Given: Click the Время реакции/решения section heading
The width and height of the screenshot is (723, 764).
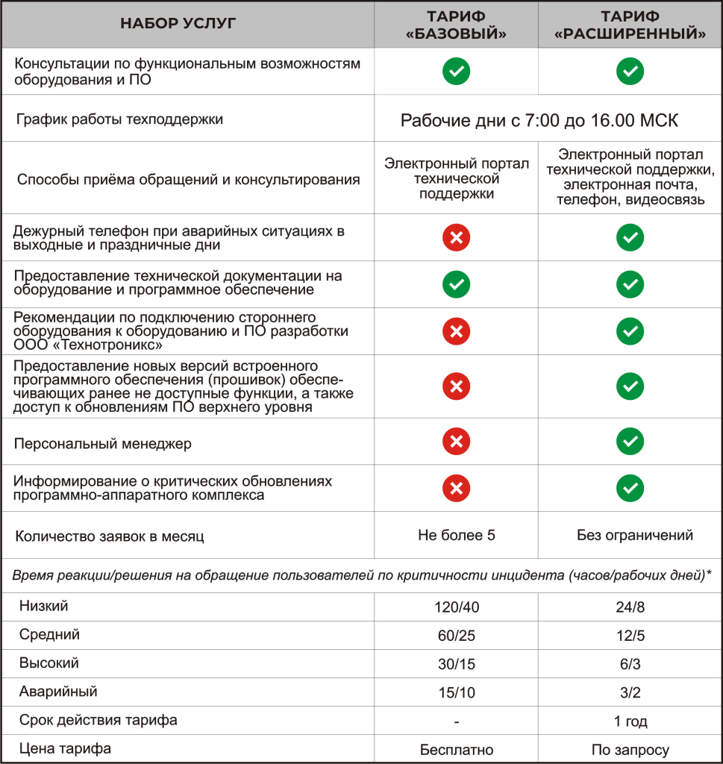Looking at the screenshot, I should [361, 575].
